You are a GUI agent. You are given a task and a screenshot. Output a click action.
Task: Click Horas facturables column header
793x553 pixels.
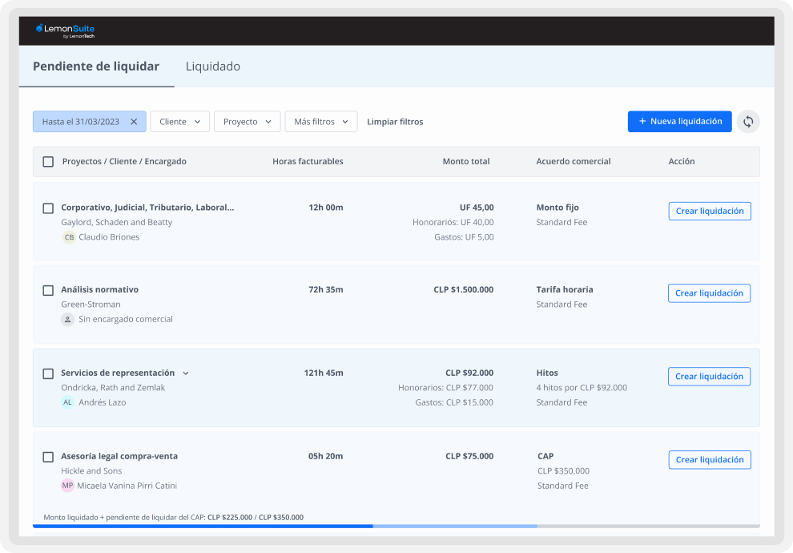pyautogui.click(x=308, y=161)
